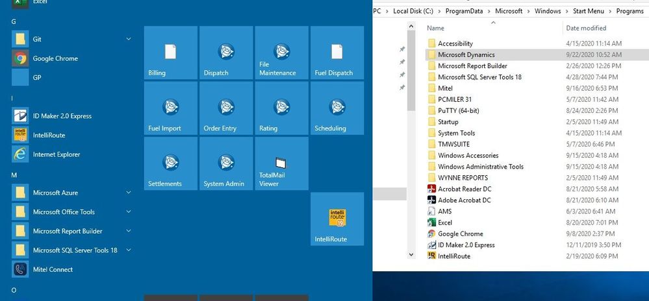Open the Rating tile
The image size is (649, 301).
281,108
